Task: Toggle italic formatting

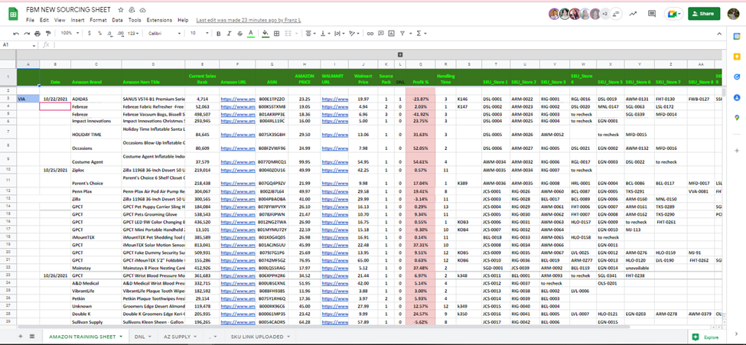Action: point(229,34)
